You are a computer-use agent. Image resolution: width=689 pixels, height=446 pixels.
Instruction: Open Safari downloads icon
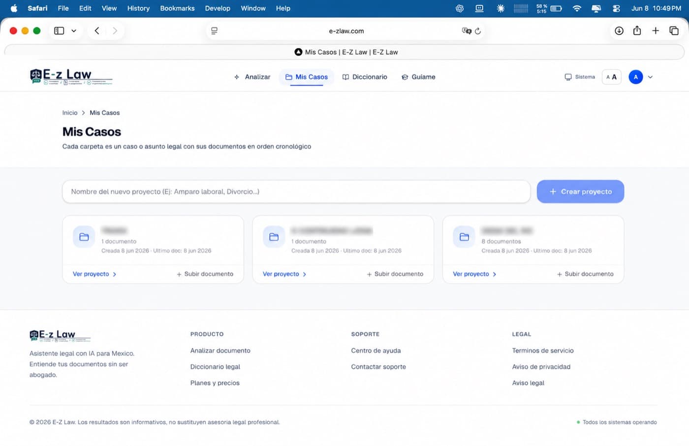[x=619, y=31]
